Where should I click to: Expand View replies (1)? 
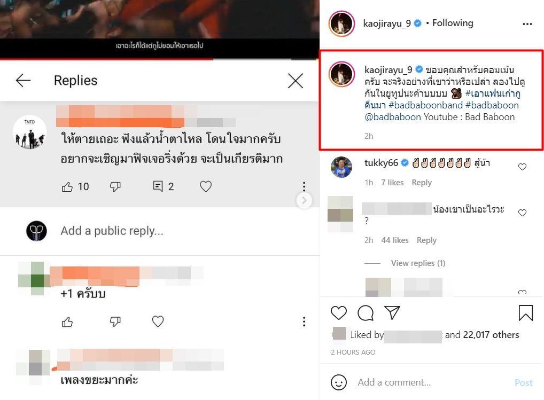click(418, 263)
